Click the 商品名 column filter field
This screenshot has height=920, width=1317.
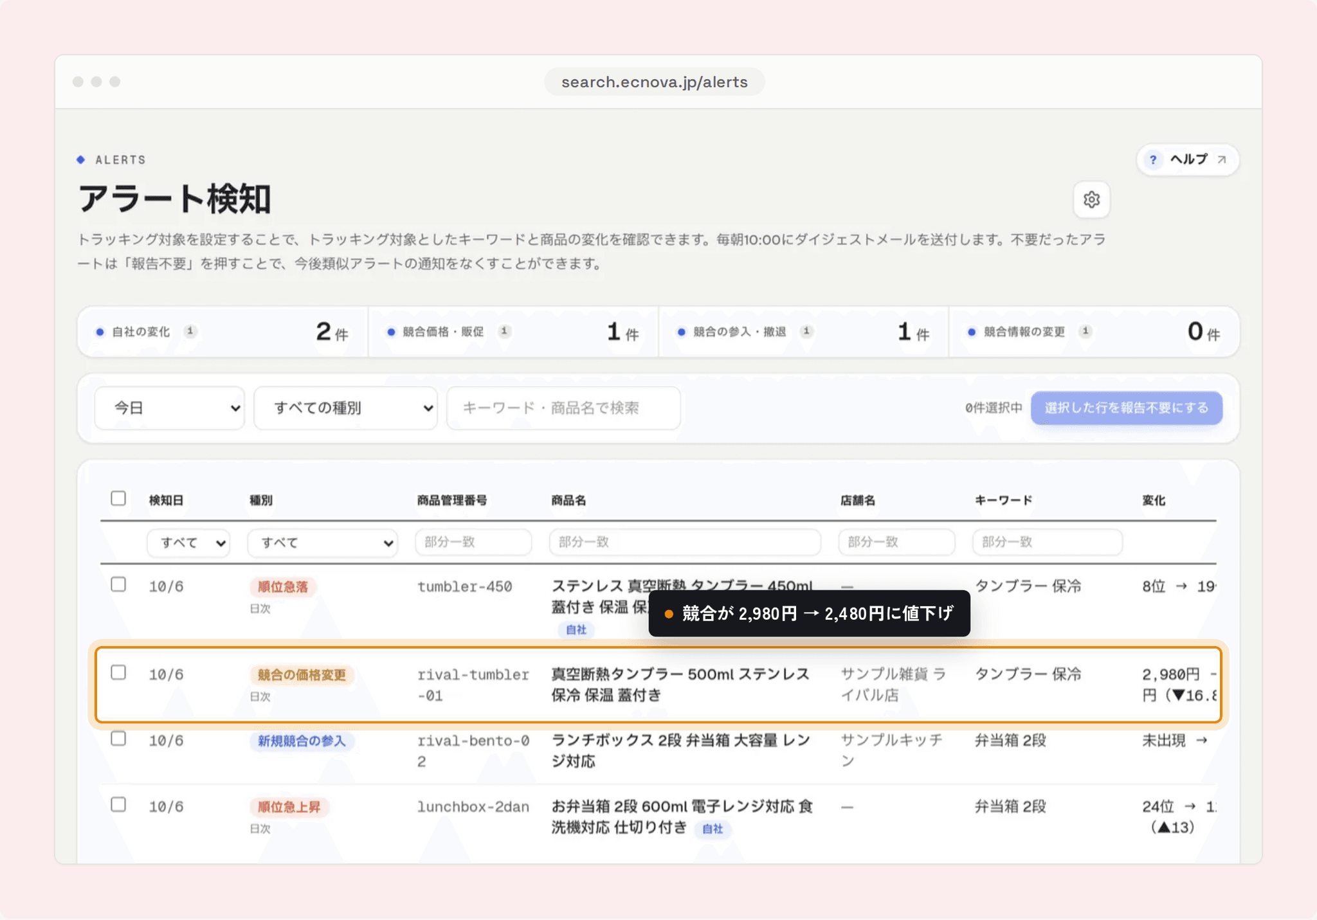coord(685,542)
